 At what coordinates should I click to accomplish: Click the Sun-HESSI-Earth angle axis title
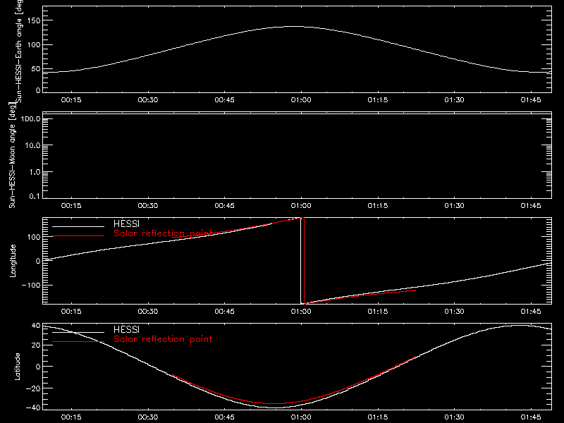(19, 51)
